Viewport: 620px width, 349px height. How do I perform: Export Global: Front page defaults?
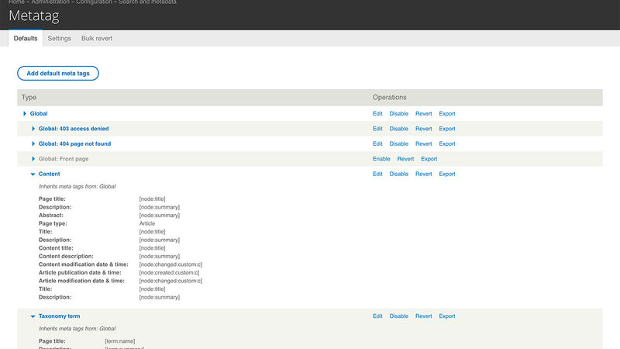click(429, 159)
